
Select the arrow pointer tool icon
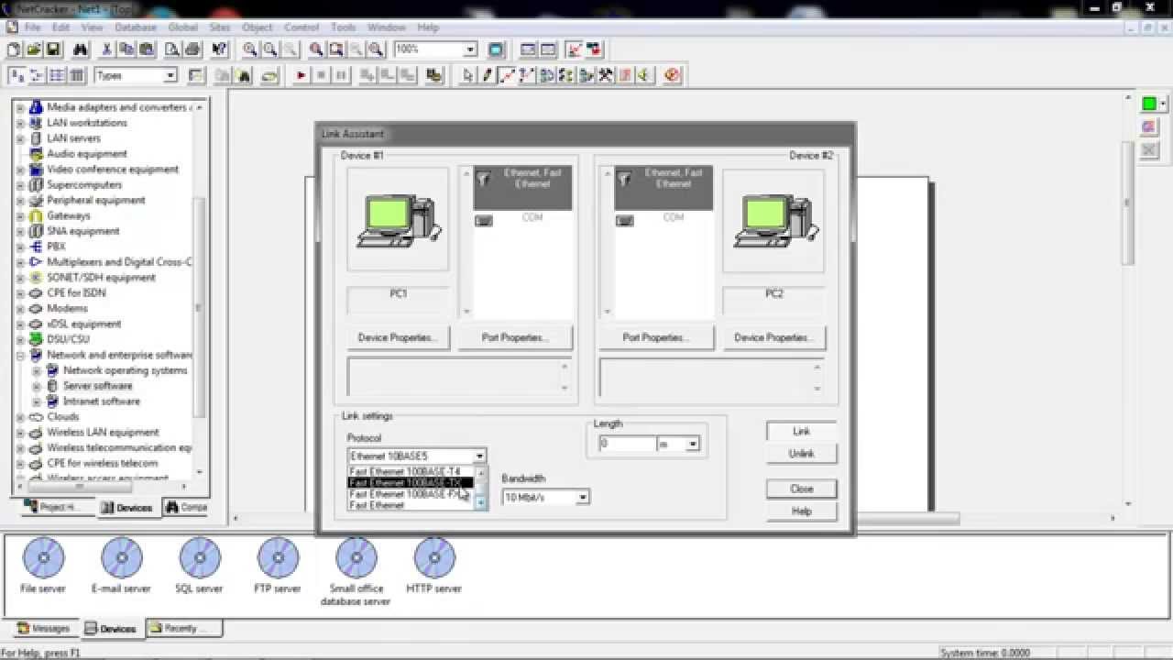(x=468, y=76)
